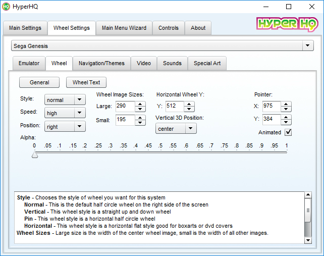Viewport: 324px width, 256px height.
Task: Open the Navigation/Themes sub-tab
Action: click(x=101, y=63)
